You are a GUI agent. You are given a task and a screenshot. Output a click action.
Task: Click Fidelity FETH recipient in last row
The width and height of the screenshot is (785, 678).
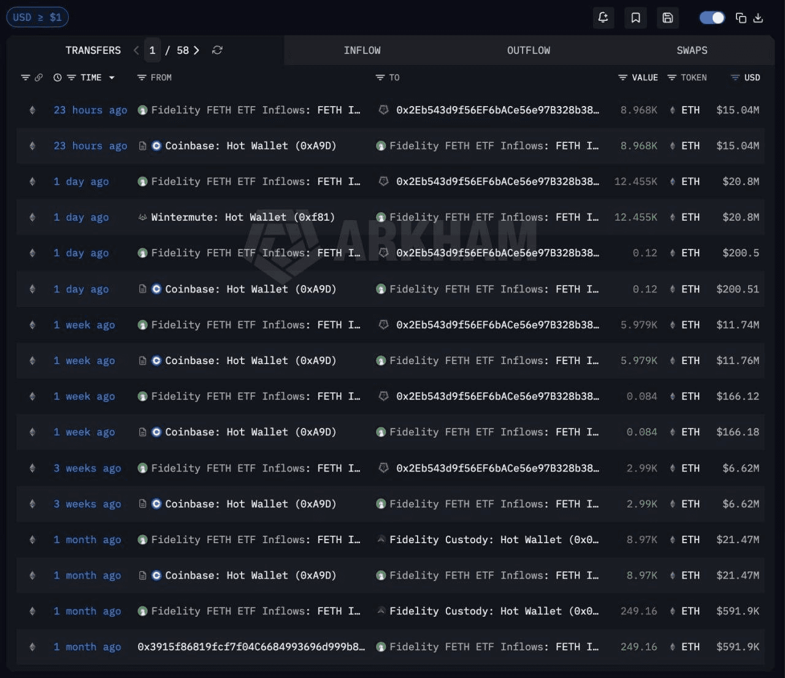494,647
